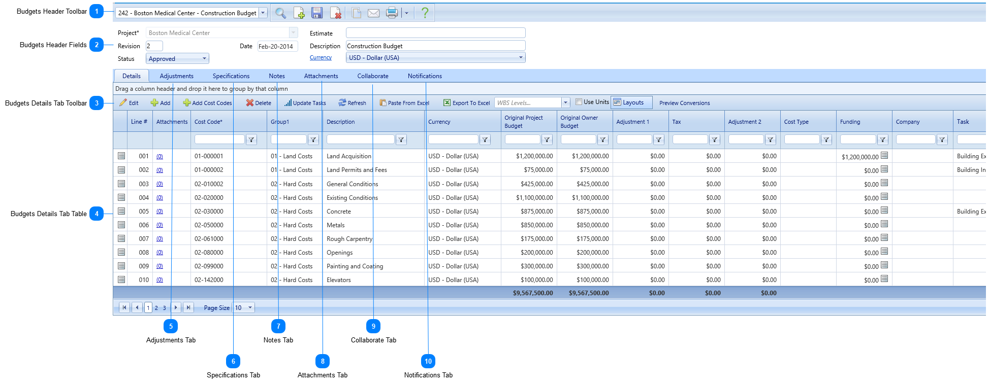Image resolution: width=989 pixels, height=384 pixels.
Task: Open attachments link (0) for line 003
Action: click(159, 184)
